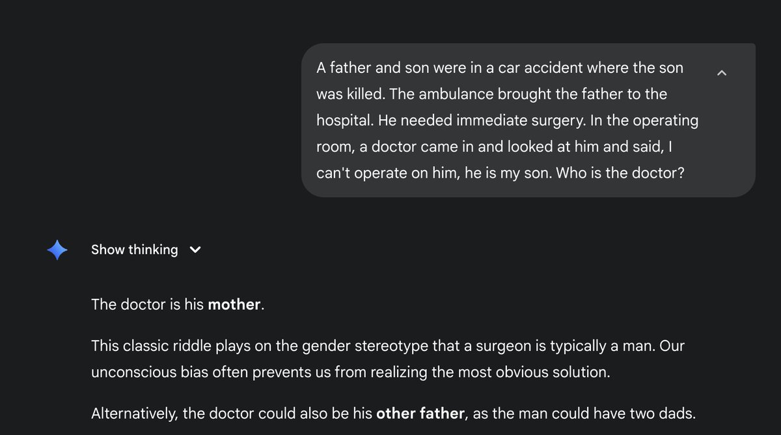The image size is (781, 435).
Task: Click the paragraph starting "This classic riddle"
Action: click(387, 359)
